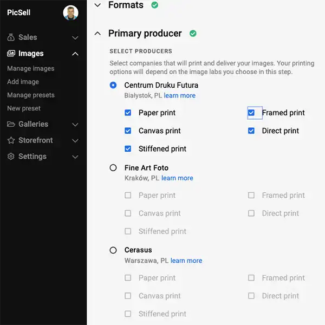
Task: Uncheck Canvas print for Centrum Druku Futura
Action: click(128, 131)
